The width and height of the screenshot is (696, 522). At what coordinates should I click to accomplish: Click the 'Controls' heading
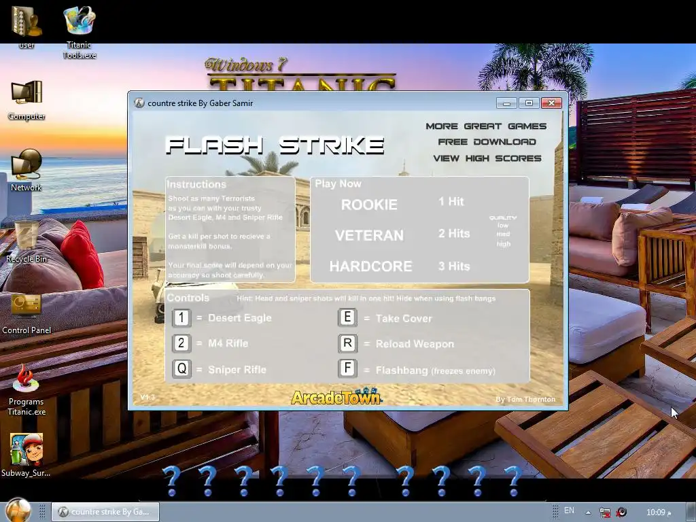tap(188, 298)
